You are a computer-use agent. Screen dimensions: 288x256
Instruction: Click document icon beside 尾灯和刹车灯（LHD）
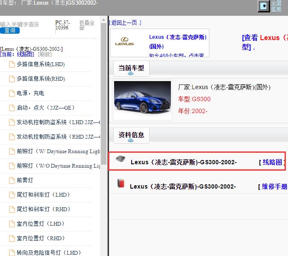click(12, 195)
